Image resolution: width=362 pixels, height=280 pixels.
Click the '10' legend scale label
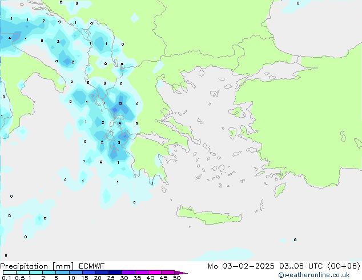click(71, 278)
